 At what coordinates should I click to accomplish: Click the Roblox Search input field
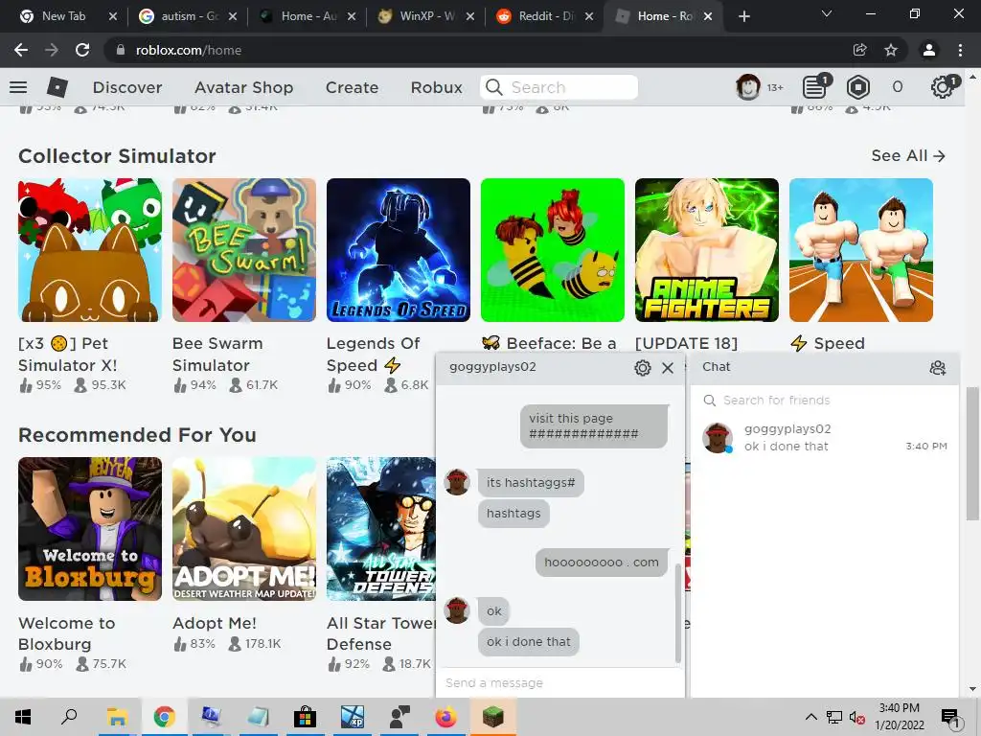pos(559,87)
